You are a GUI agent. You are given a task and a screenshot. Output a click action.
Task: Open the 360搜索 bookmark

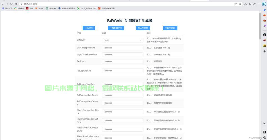pyautogui.click(x=19, y=8)
